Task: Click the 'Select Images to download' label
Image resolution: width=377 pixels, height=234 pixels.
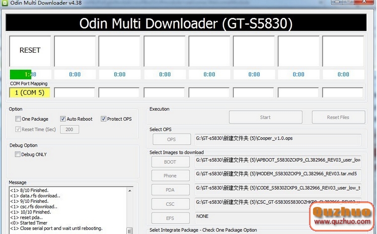Action: pos(177,153)
